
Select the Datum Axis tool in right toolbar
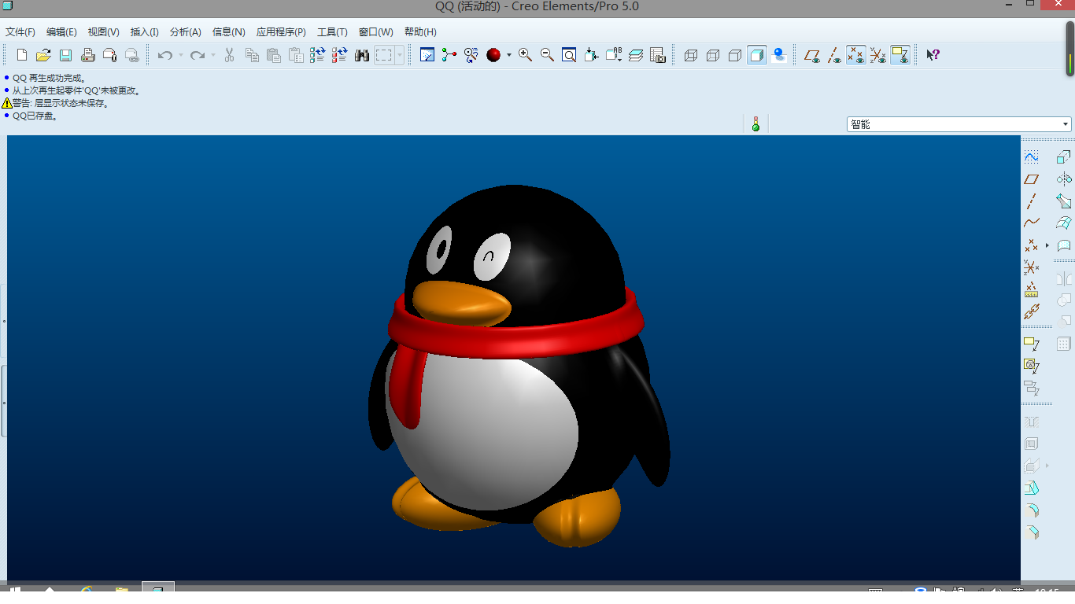pyautogui.click(x=1032, y=201)
